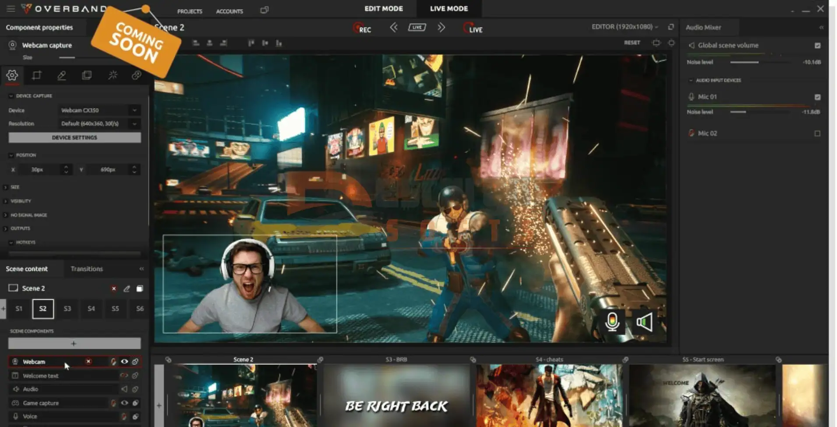Click the duplicate window icon beside ACCOUNTS

point(264,10)
